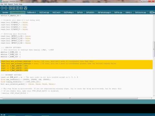
Task: Click the INVERT_E_DIR code line
Action: 16,43
